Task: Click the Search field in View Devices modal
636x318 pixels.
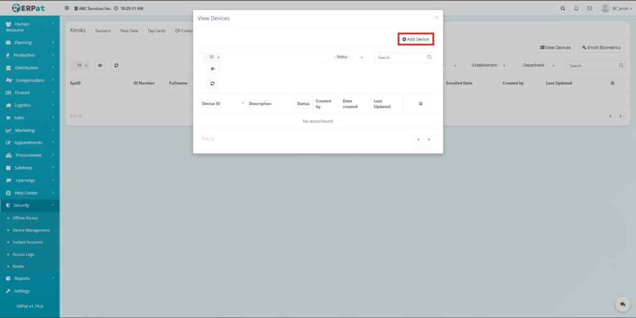Action: click(400, 57)
